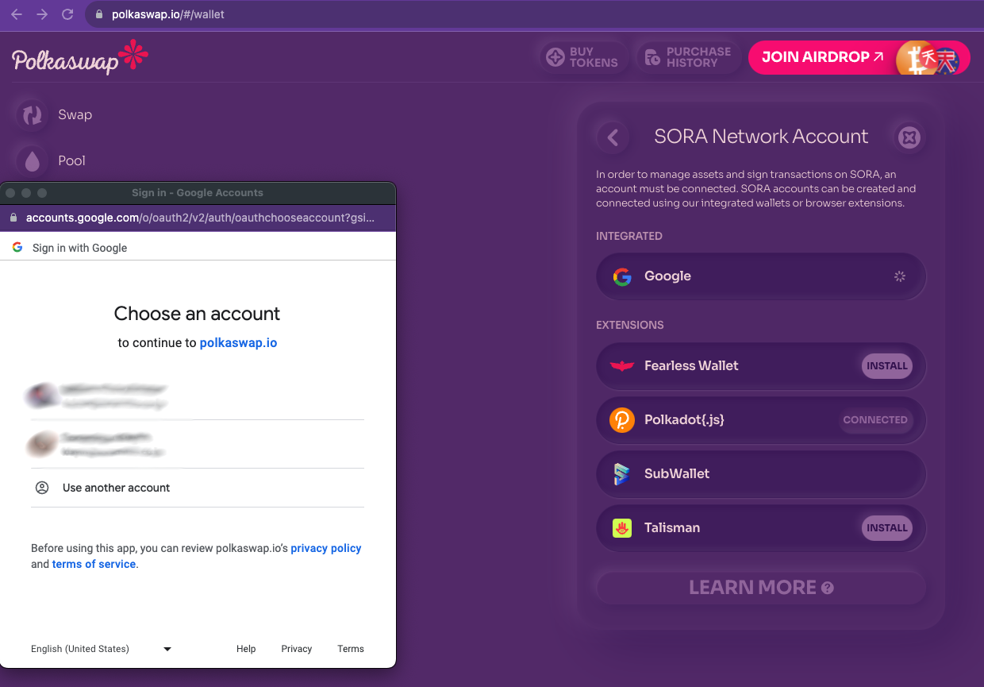This screenshot has height=687, width=984.
Task: Open Purchase History
Action: tap(687, 57)
